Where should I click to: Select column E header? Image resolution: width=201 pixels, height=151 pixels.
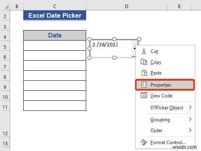click(x=179, y=6)
